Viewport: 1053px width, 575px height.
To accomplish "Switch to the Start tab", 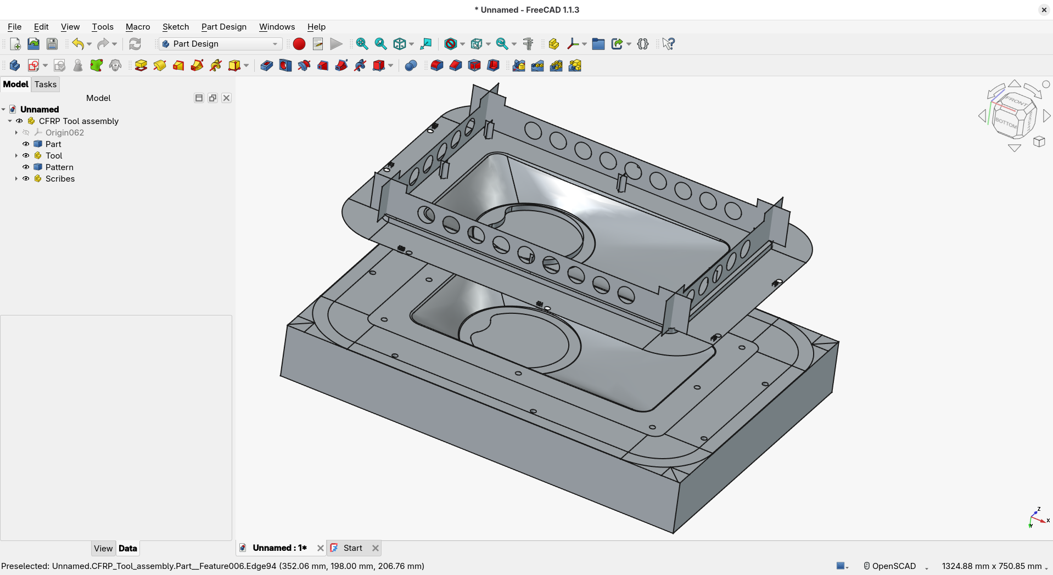I will pos(353,548).
